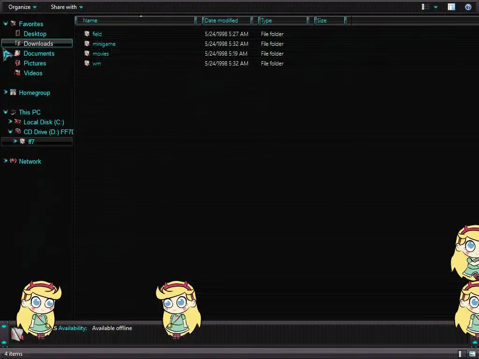Screen dimensions: 479x359
Task: Expand Local Disk (C:) node
Action: point(10,122)
